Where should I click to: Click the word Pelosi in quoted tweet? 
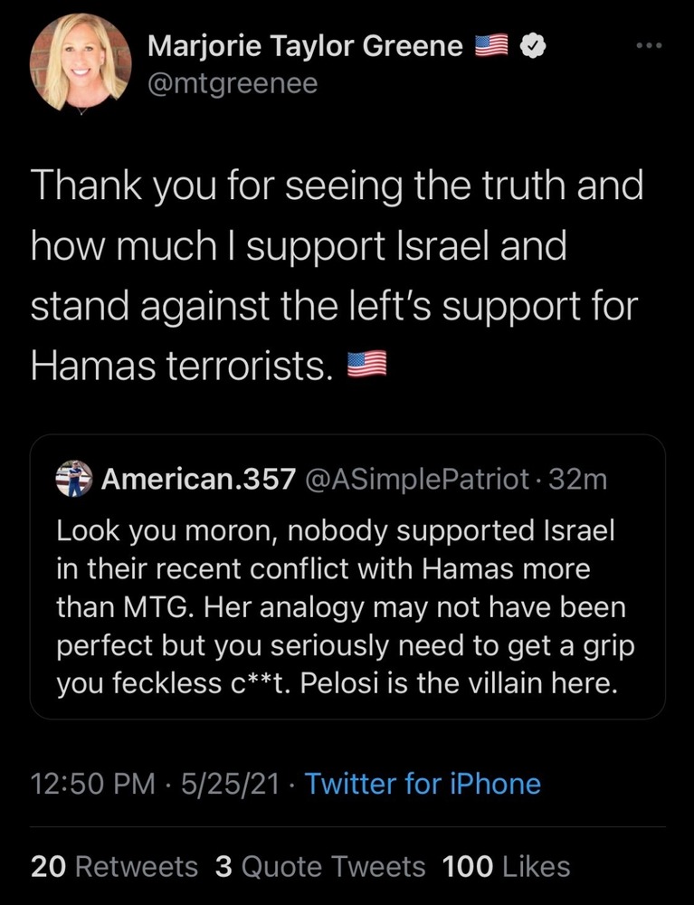click(x=361, y=685)
